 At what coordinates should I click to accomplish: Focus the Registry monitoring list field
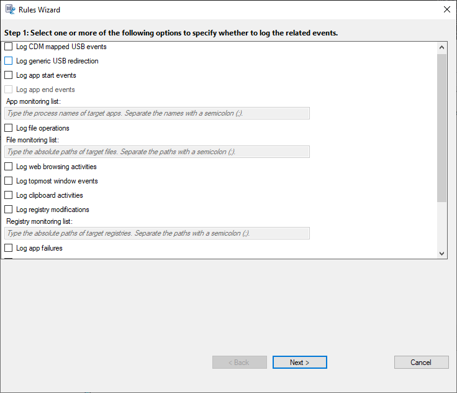pyautogui.click(x=157, y=233)
